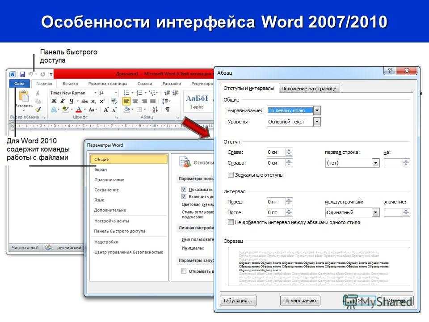The height and width of the screenshot is (322, 429).
Task: Apply strikethrough with the abc button
Action: coord(84,102)
